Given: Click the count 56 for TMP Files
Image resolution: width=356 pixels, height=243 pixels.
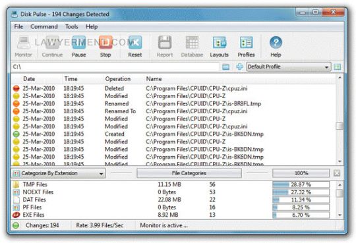Looking at the screenshot, I should coord(212,184).
